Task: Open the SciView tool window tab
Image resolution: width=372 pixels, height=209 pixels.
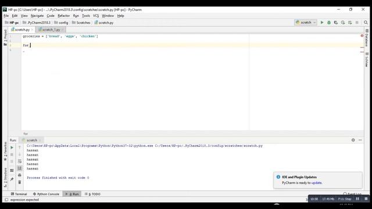Action: (x=367, y=59)
